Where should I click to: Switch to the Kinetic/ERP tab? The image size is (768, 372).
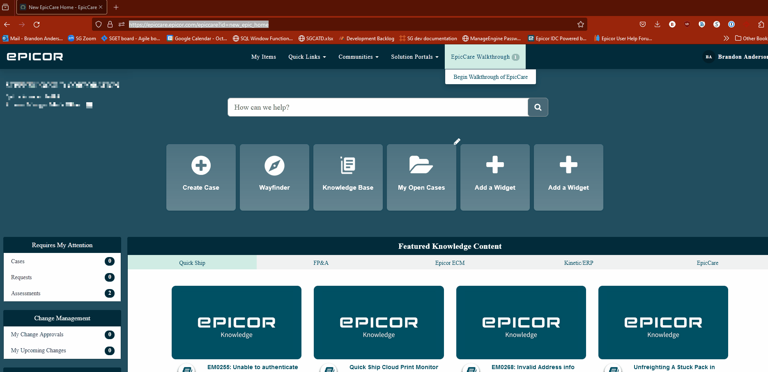coord(579,263)
